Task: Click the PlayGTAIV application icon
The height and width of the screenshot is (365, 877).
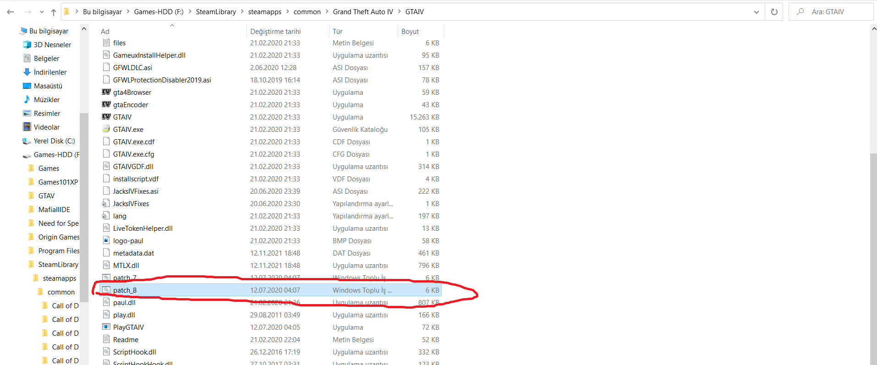Action: point(106,327)
